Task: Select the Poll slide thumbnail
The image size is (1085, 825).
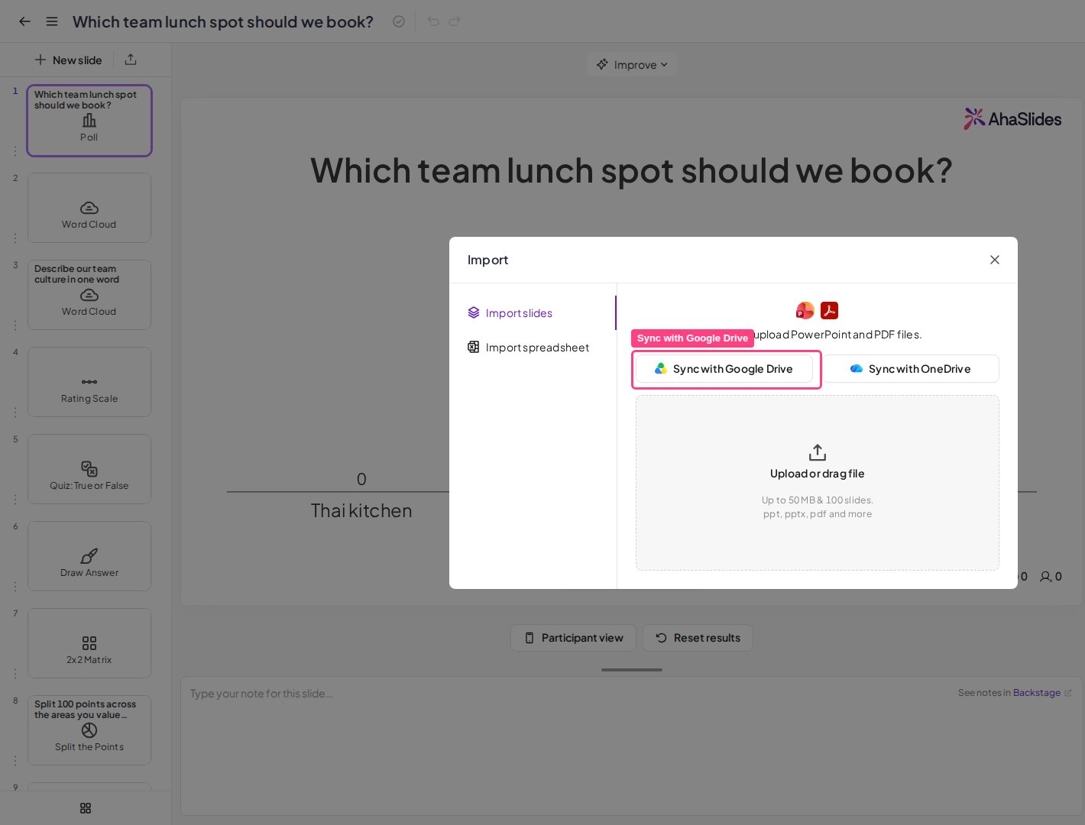Action: click(x=89, y=121)
